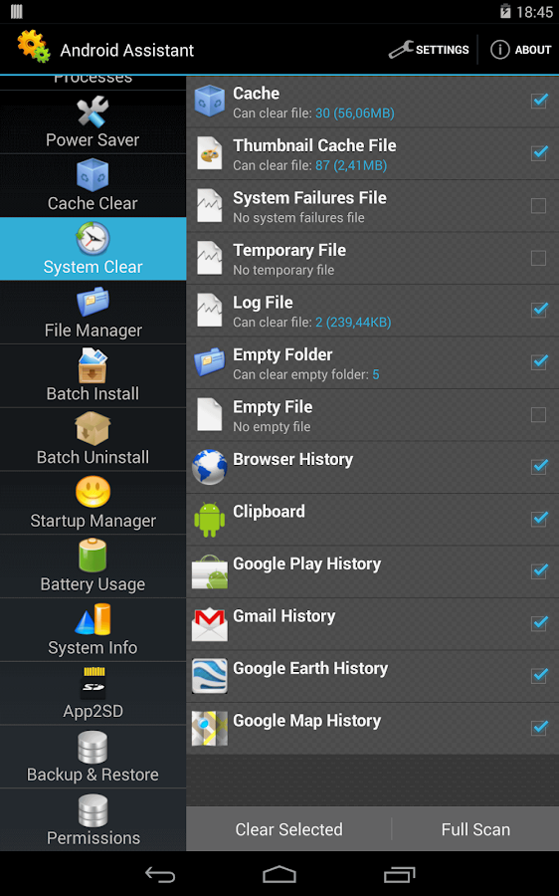Tap the 'No empty file' text

(x=272, y=427)
